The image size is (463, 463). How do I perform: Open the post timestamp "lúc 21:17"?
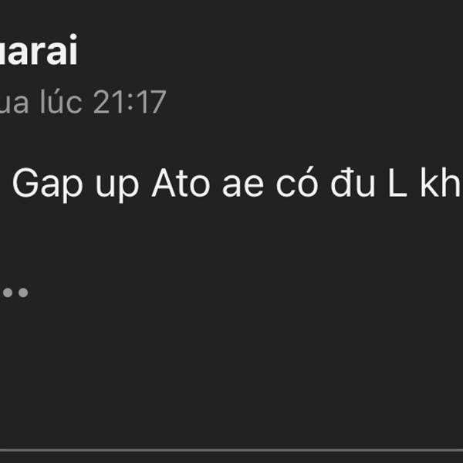(x=103, y=102)
